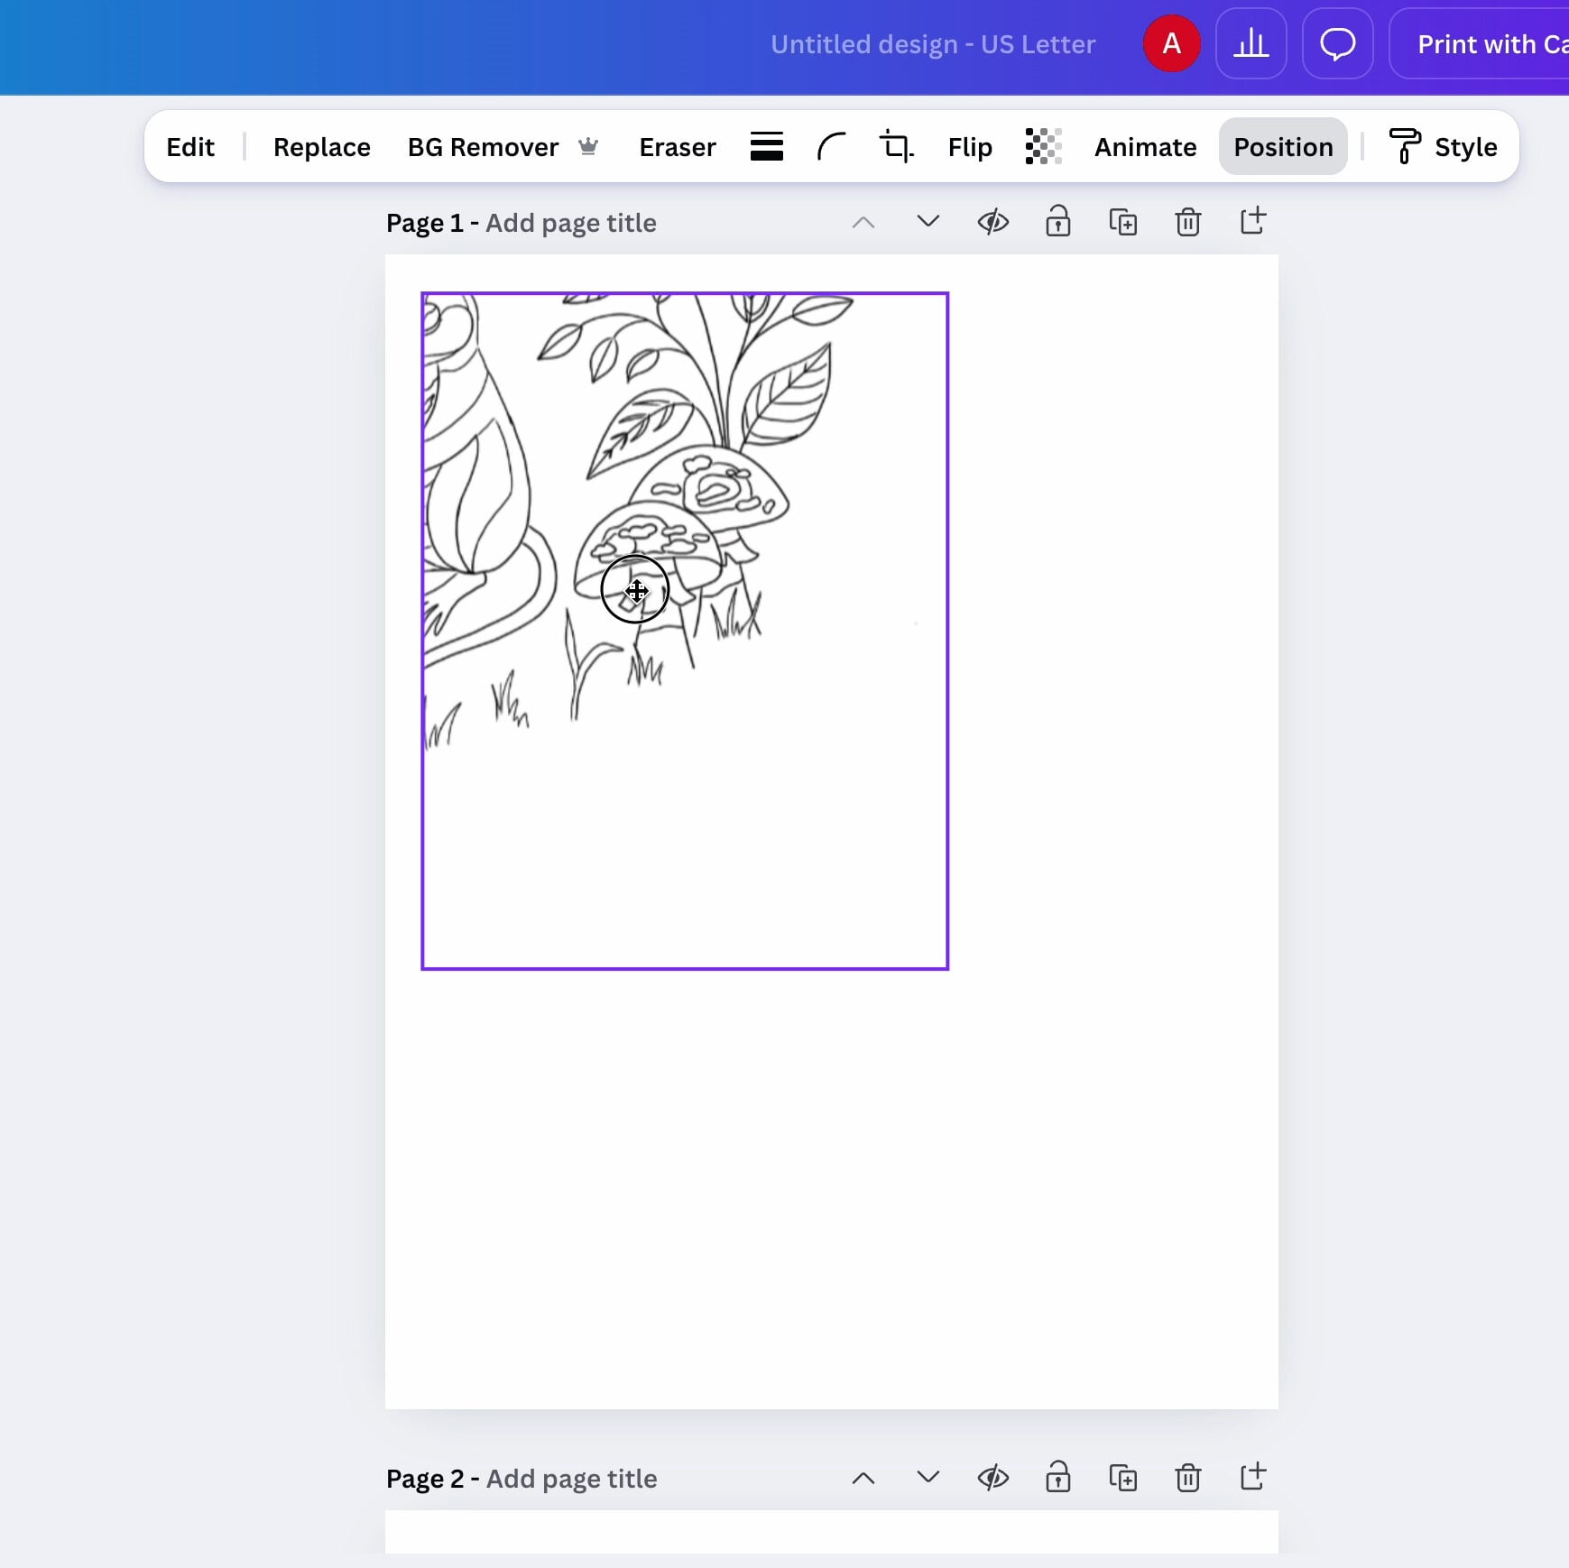Viewport: 1569px width, 1568px height.
Task: Open the border style (three lines) icon
Action: [767, 146]
